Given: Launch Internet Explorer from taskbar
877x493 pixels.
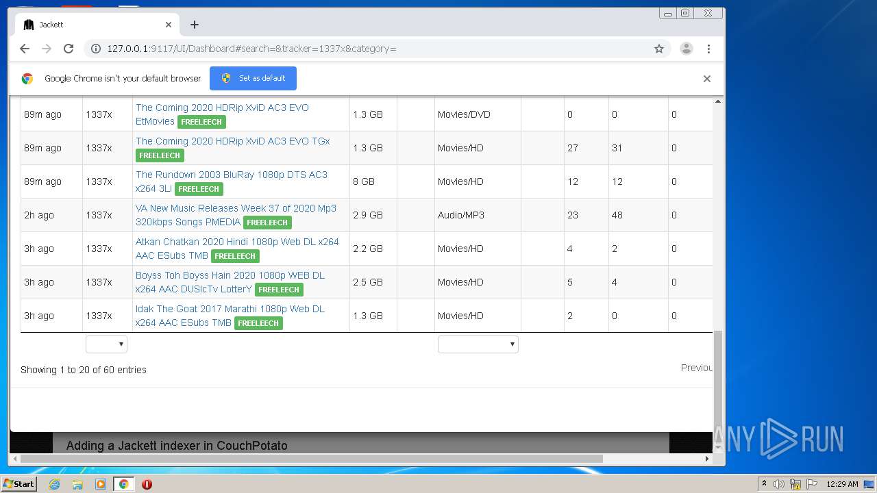Looking at the screenshot, I should tap(54, 484).
